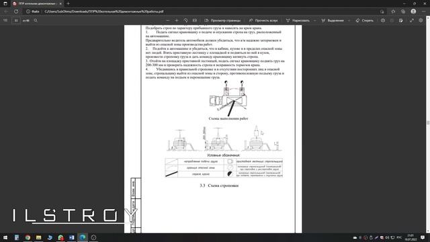
Task: Open the Windows Start menu
Action: [5, 237]
